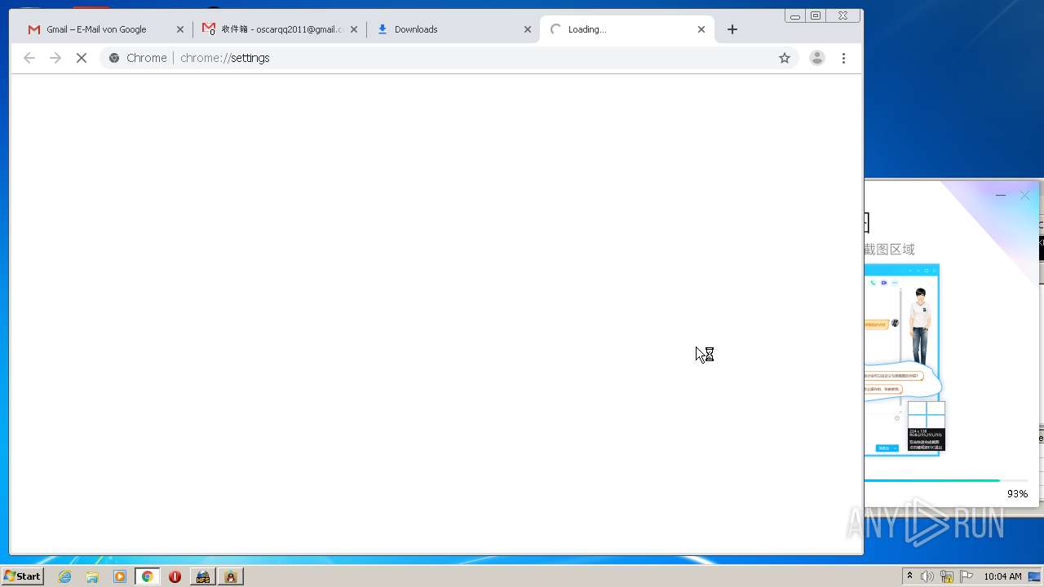Click Show desktop button
The image size is (1044, 587).
pos(1034,576)
